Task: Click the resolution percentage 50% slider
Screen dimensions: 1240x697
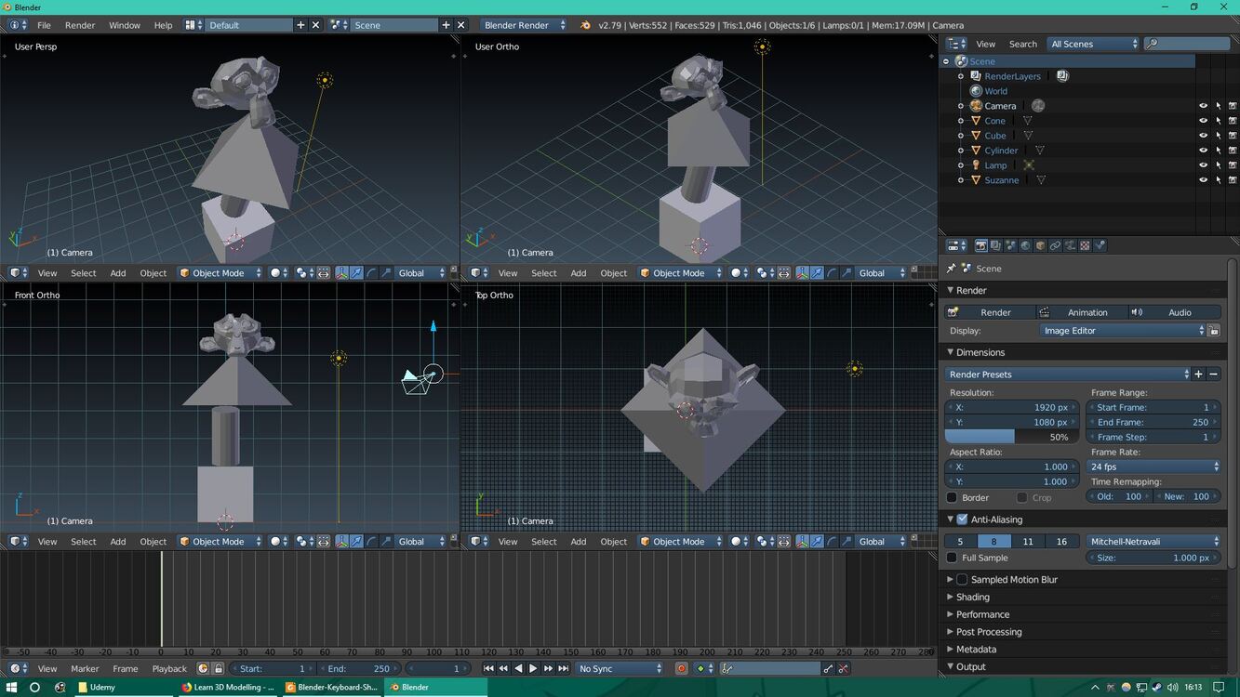Action: pyautogui.click(x=1011, y=437)
